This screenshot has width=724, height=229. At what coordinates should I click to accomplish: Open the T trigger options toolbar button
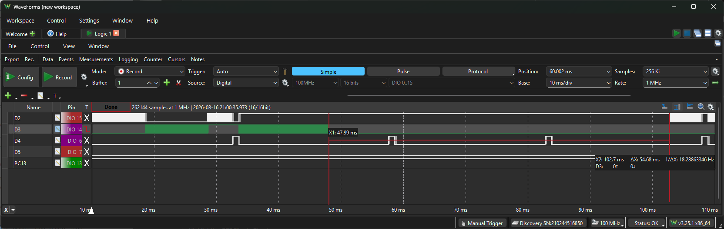pos(55,95)
